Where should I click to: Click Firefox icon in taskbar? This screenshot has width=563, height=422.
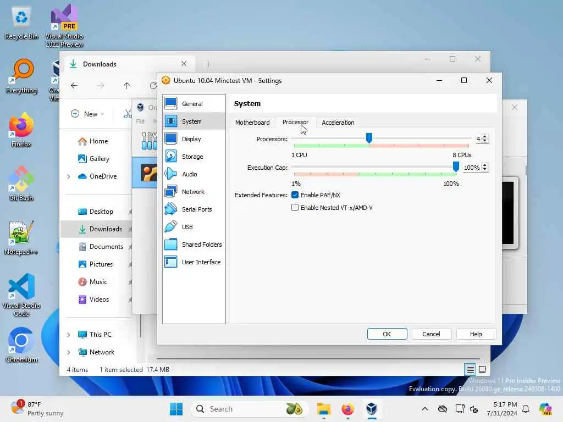coord(347,409)
